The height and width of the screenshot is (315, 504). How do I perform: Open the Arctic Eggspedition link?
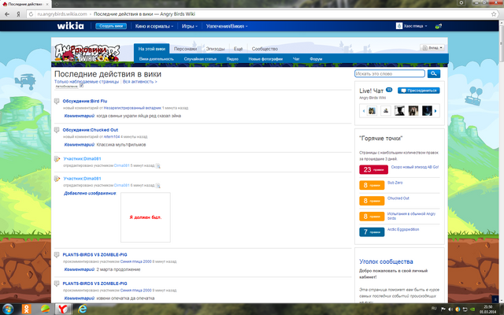pyautogui.click(x=403, y=229)
